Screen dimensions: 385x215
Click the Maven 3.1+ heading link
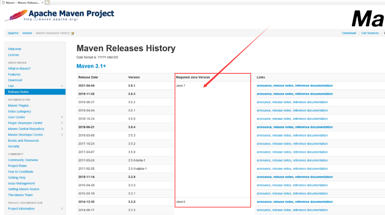click(x=91, y=66)
